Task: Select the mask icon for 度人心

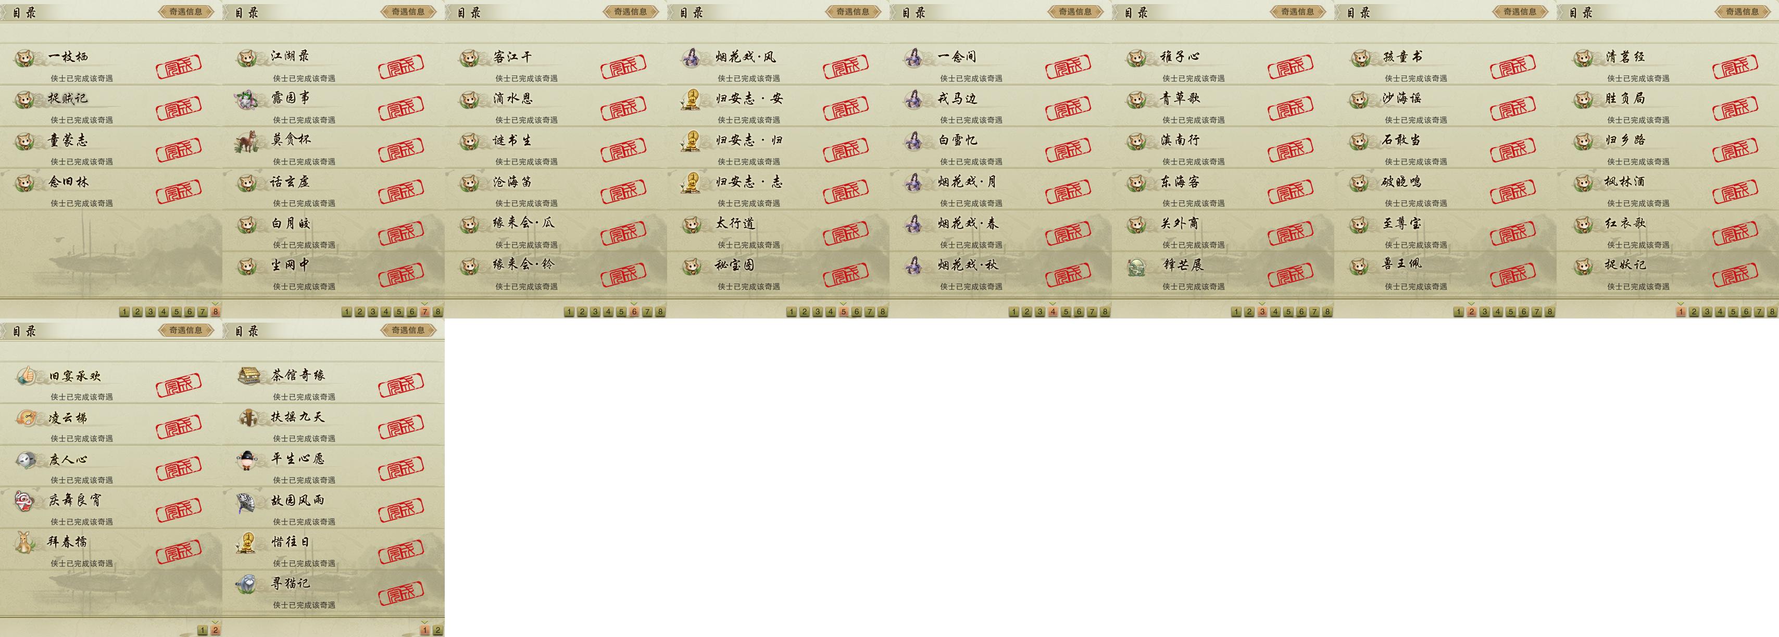Action: [26, 460]
